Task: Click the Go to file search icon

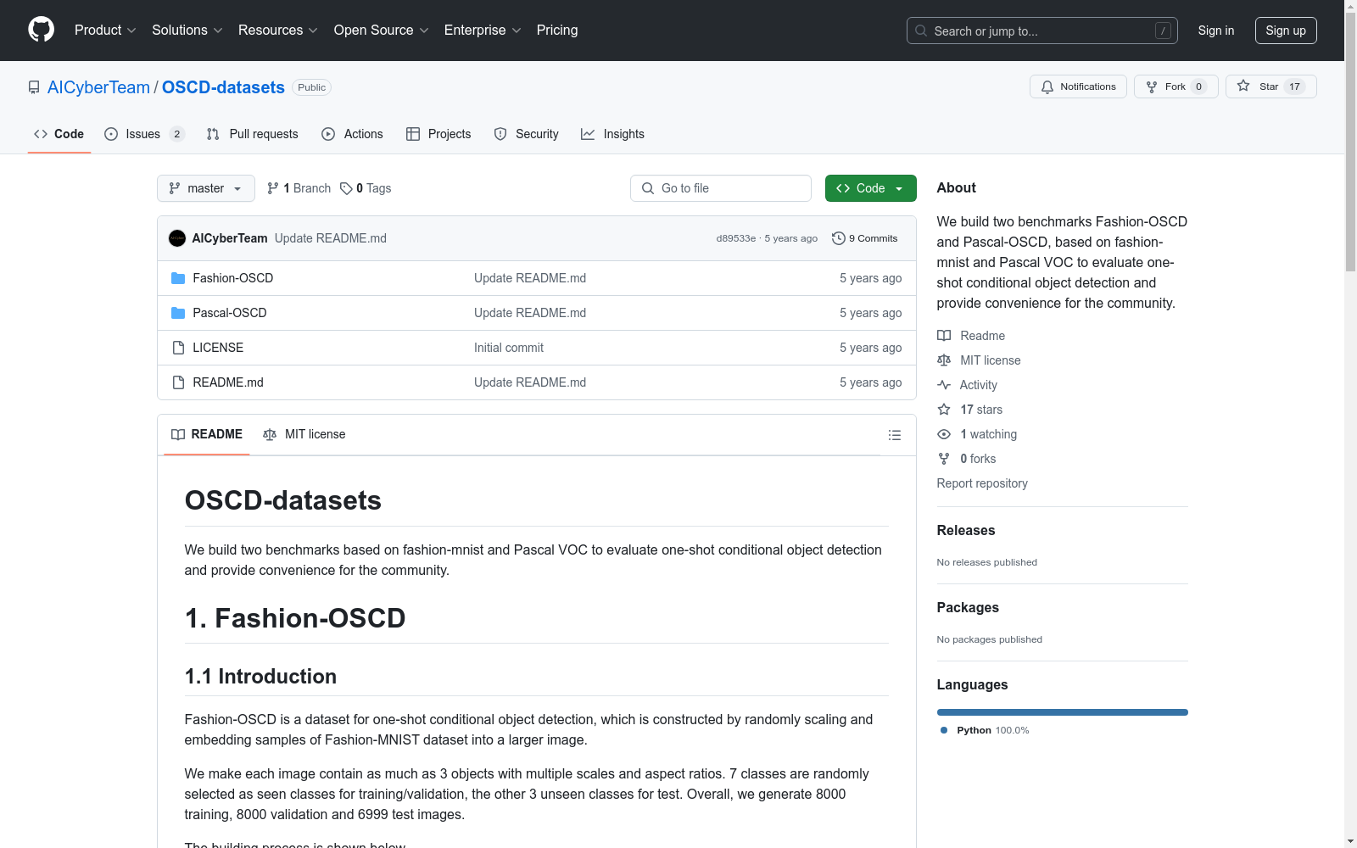Action: point(648,188)
